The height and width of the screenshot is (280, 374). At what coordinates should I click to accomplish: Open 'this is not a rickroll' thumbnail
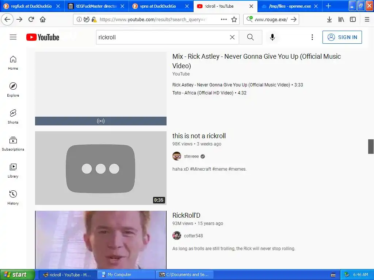pyautogui.click(x=101, y=168)
